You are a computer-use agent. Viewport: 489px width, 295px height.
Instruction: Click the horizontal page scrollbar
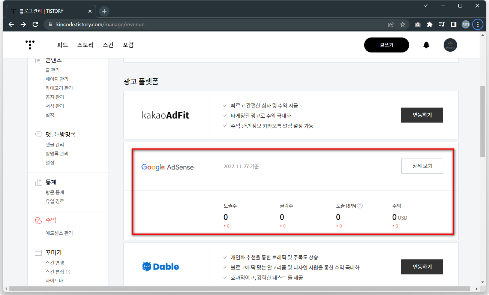[240, 289]
